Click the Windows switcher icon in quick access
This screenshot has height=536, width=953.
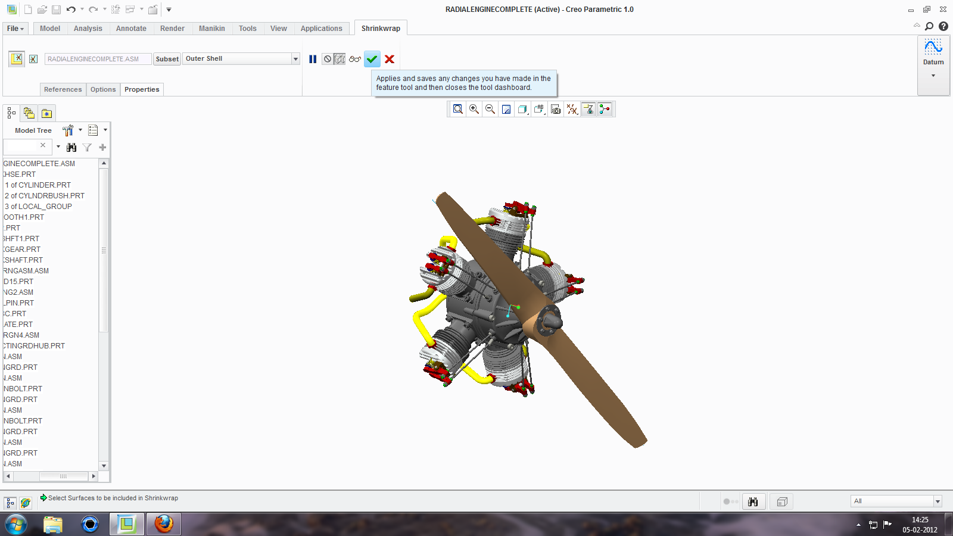point(130,10)
